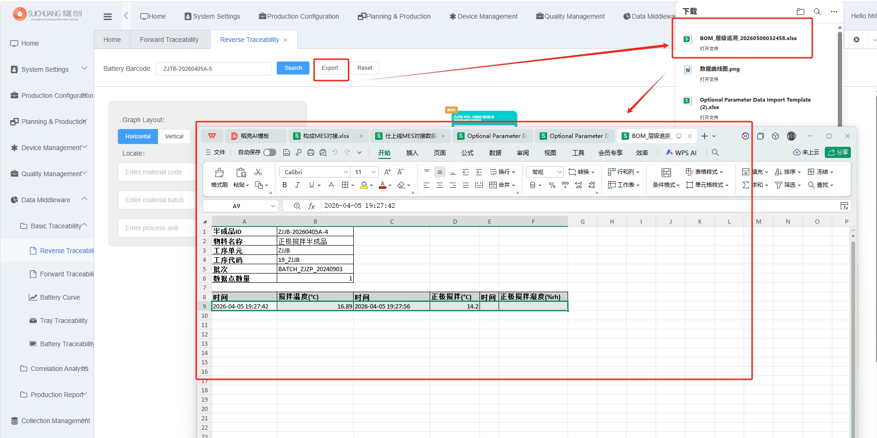This screenshot has width=877, height=438.
Task: Open WPS AI from the ribbon
Action: point(681,153)
